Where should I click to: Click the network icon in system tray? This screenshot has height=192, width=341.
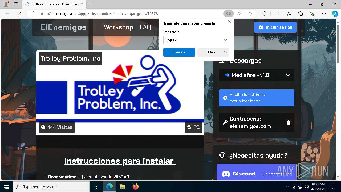click(x=300, y=187)
